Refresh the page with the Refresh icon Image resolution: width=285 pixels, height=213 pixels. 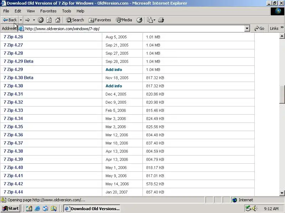tap(49, 20)
